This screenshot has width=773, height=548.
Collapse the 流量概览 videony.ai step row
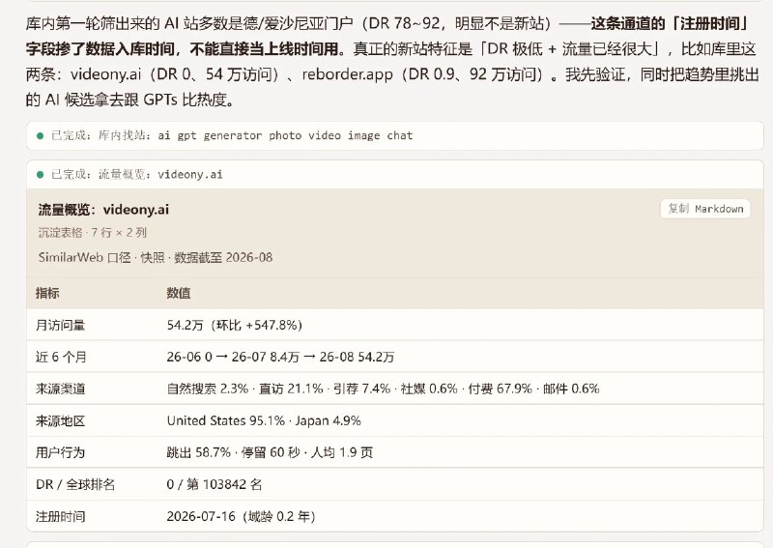[x=394, y=174]
